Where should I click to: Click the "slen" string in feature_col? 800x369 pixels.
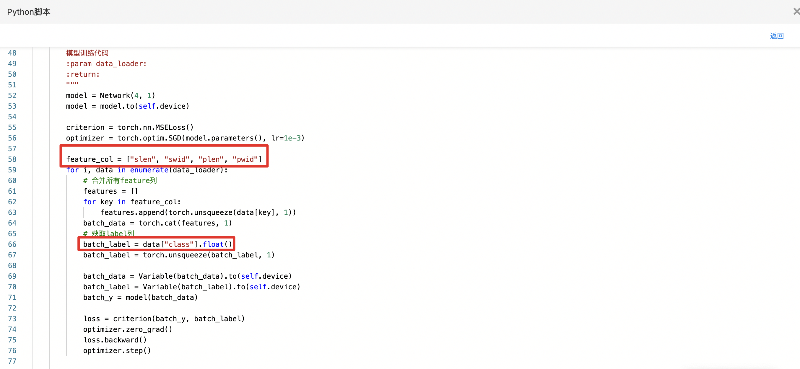click(x=143, y=159)
